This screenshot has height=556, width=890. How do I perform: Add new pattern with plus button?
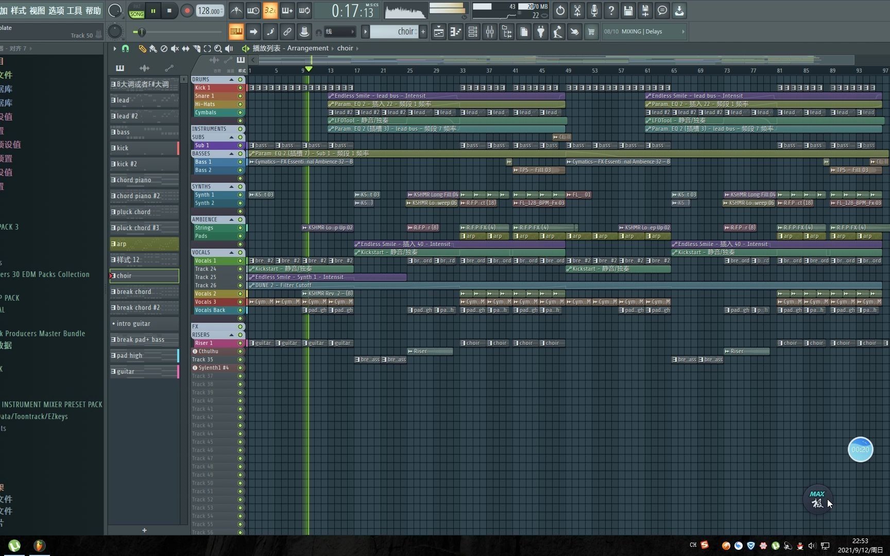(423, 32)
